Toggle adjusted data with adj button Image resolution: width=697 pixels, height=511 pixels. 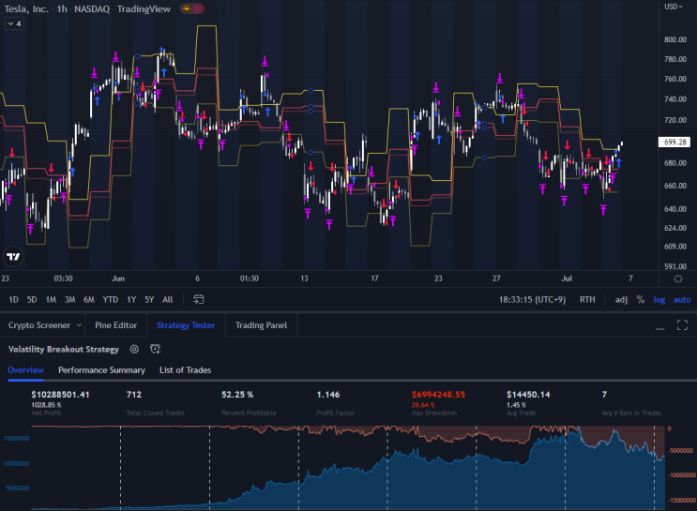621,299
